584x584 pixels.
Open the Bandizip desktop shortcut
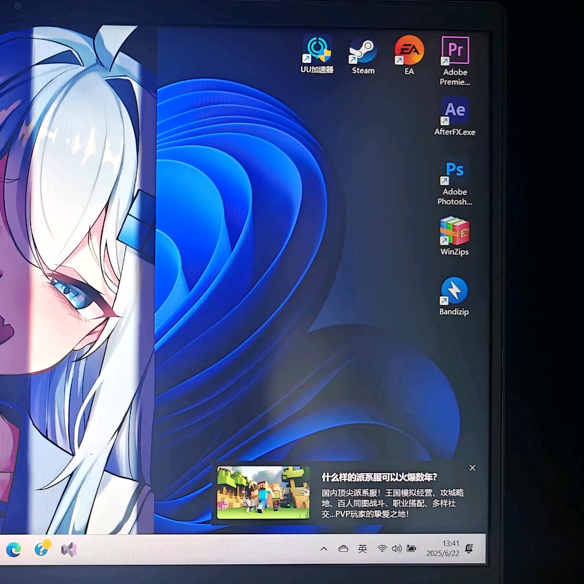pyautogui.click(x=454, y=291)
